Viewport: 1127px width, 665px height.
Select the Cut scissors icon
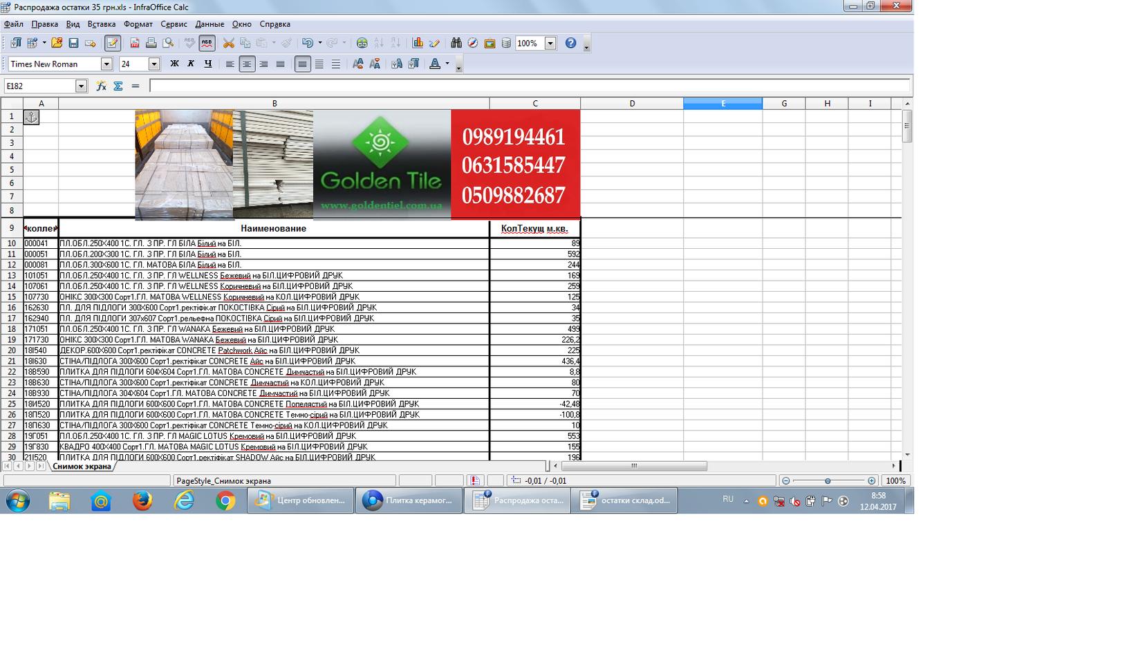coord(228,43)
